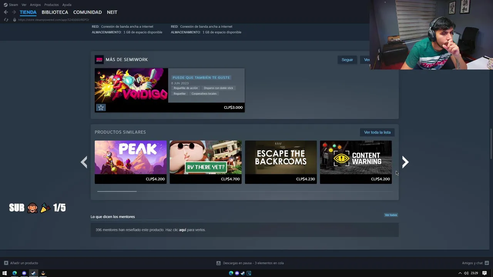Follow Semiwork with the Seguir button
The width and height of the screenshot is (493, 277).
pyautogui.click(x=347, y=60)
